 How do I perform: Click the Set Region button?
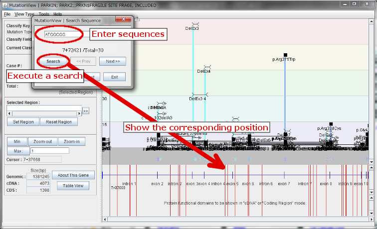point(23,122)
